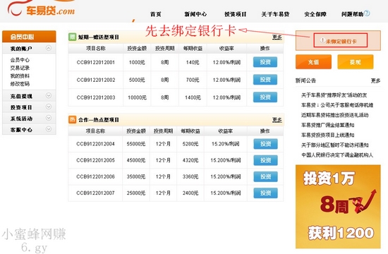This screenshot has height=254, width=388.
Task: Click 更多 for 合作—热点型项目
Action: pos(277,120)
